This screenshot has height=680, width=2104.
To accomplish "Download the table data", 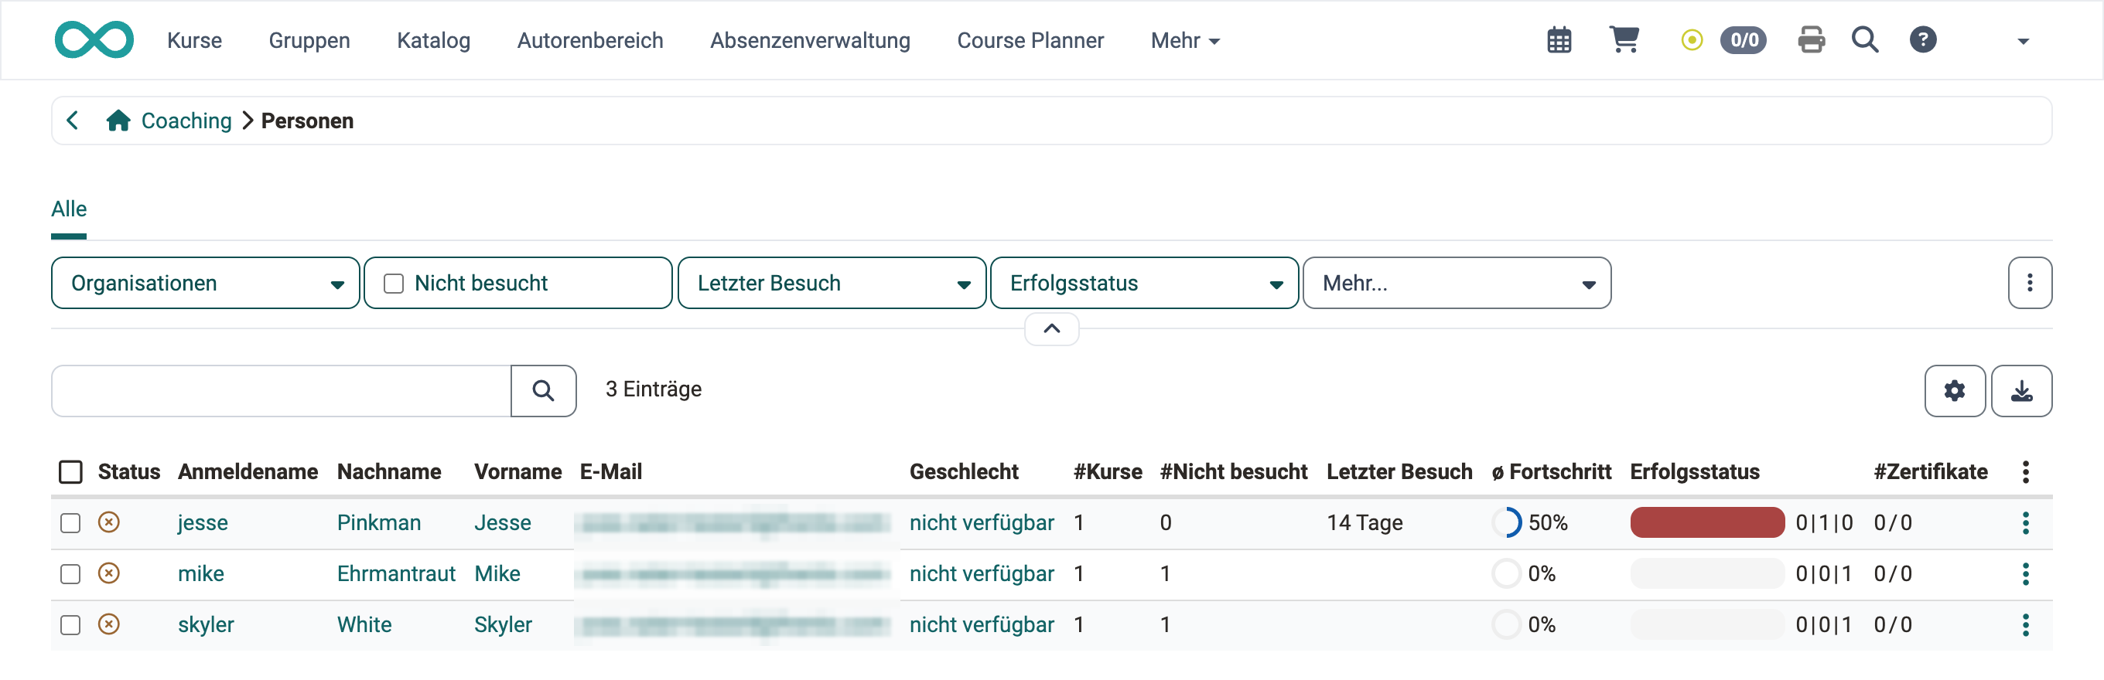I will 2021,391.
